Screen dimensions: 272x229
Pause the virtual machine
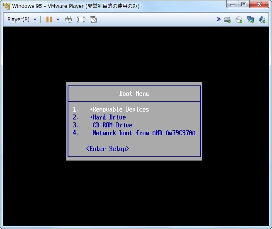coord(49,19)
